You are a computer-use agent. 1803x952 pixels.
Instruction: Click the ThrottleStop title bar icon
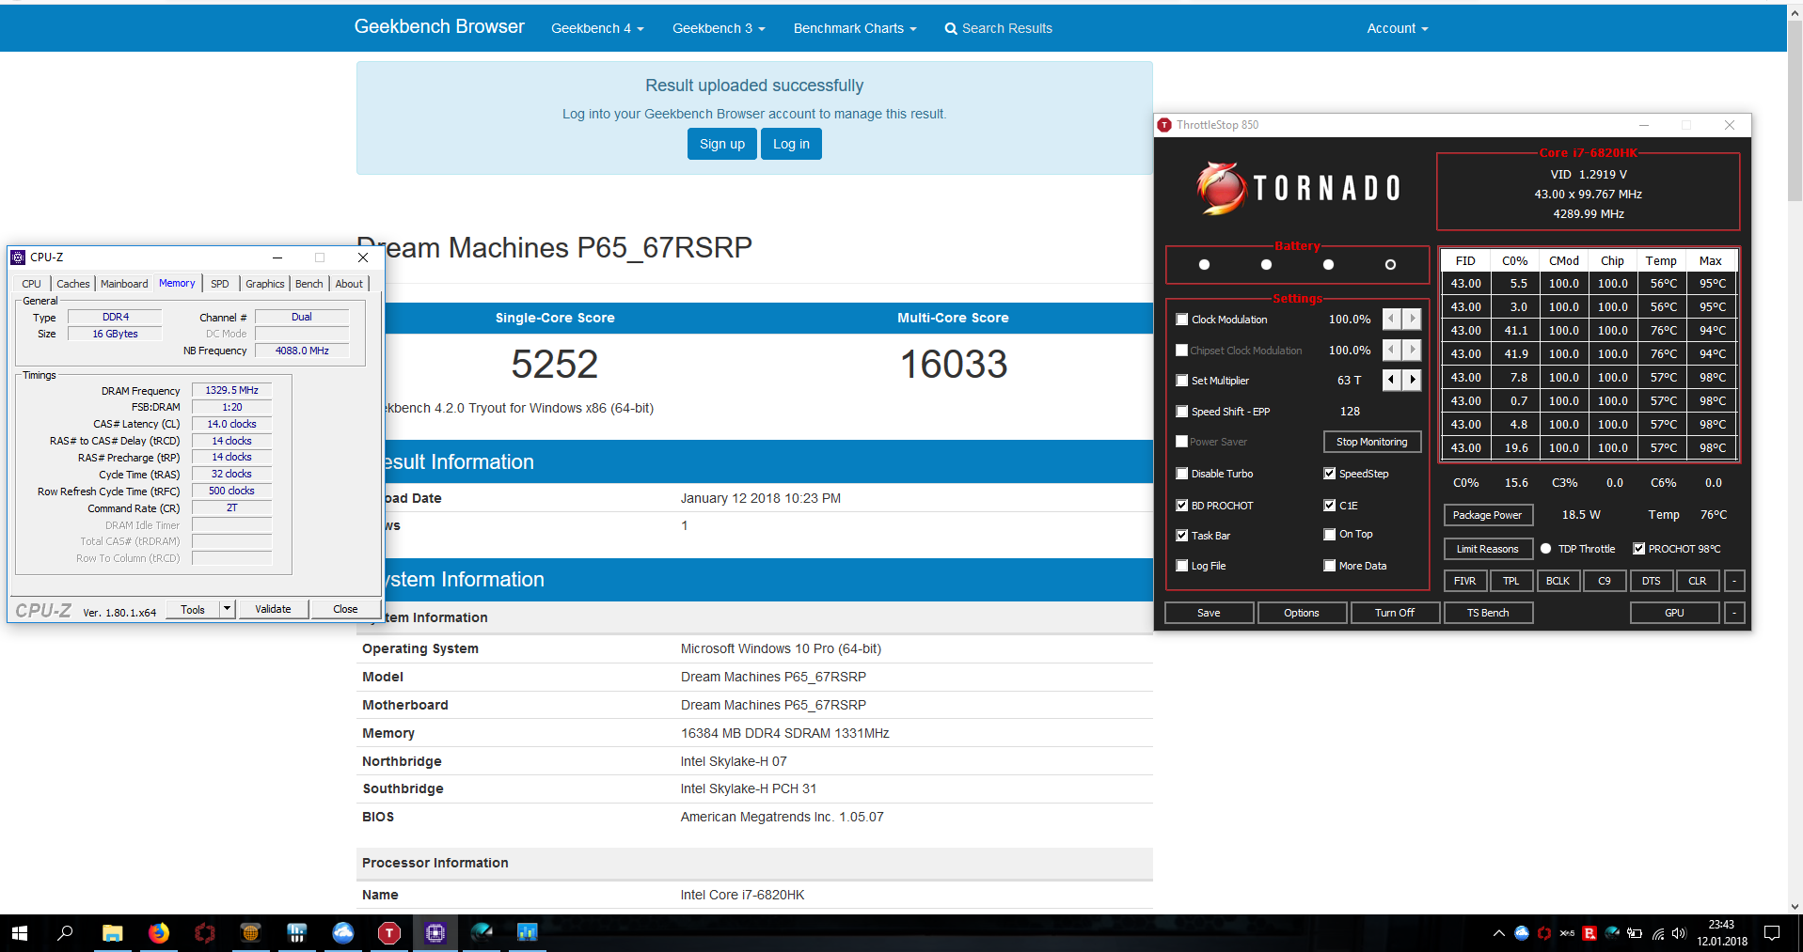pyautogui.click(x=1165, y=125)
